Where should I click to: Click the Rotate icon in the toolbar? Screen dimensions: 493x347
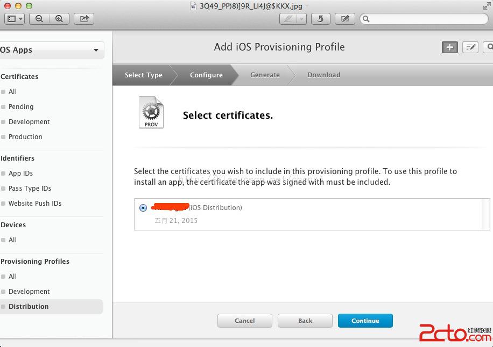click(320, 19)
